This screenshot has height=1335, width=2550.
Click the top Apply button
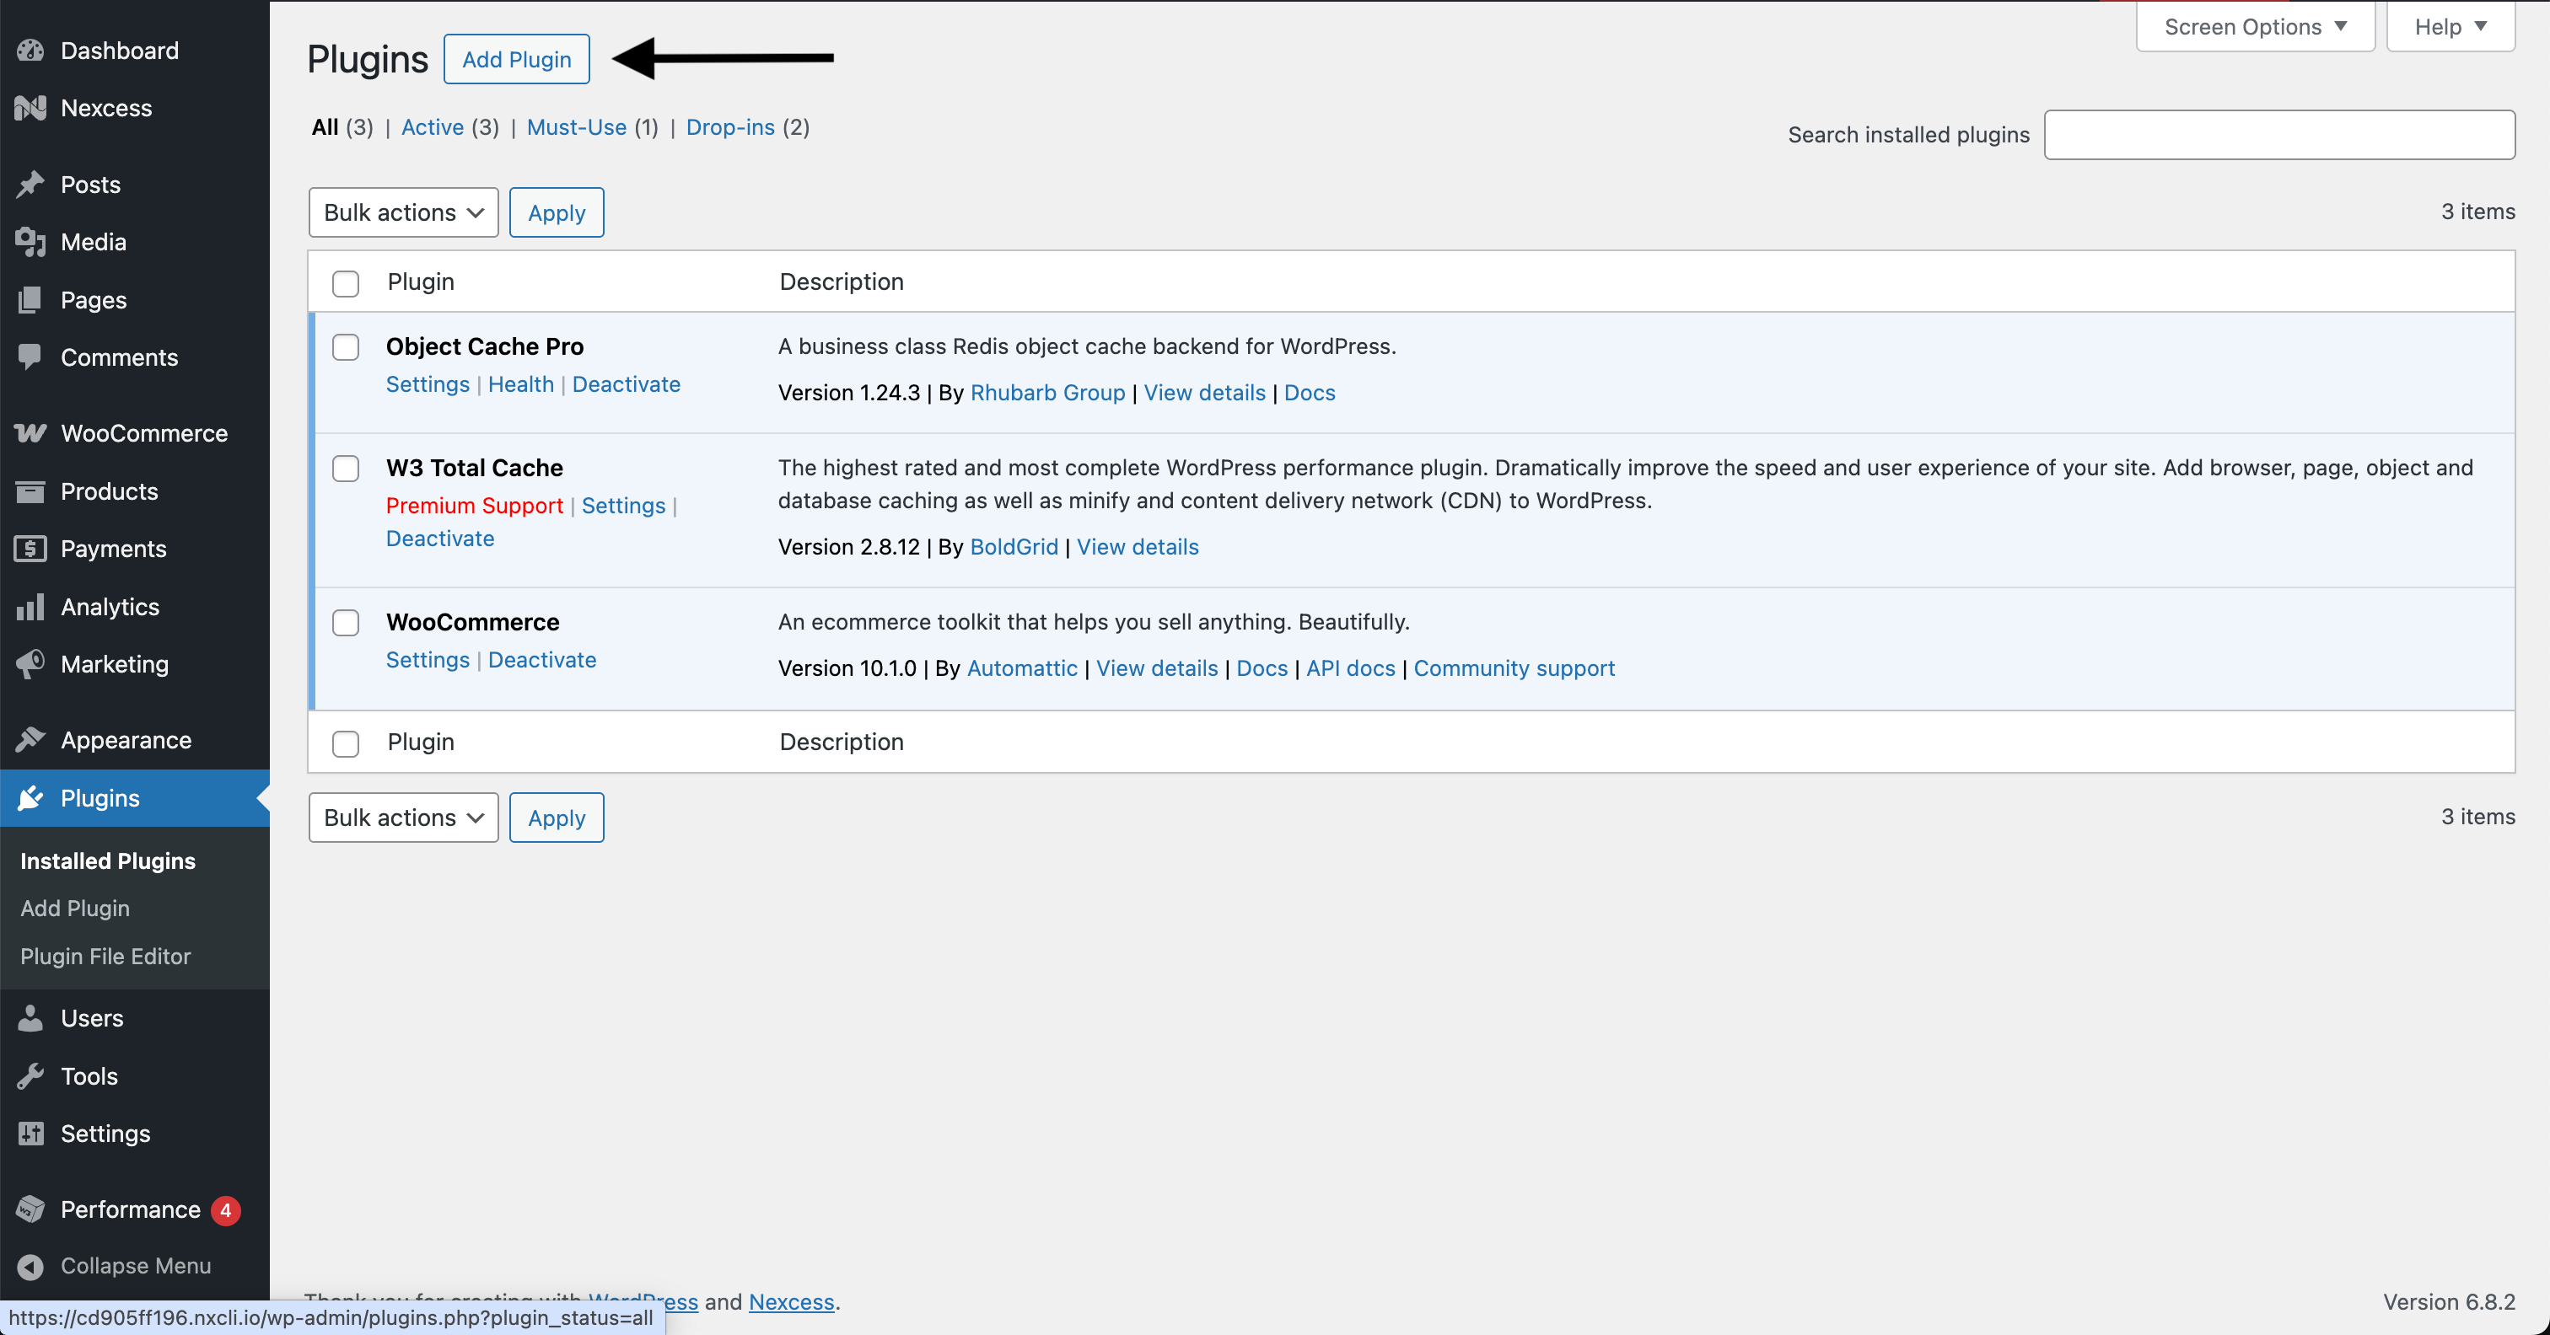point(557,212)
